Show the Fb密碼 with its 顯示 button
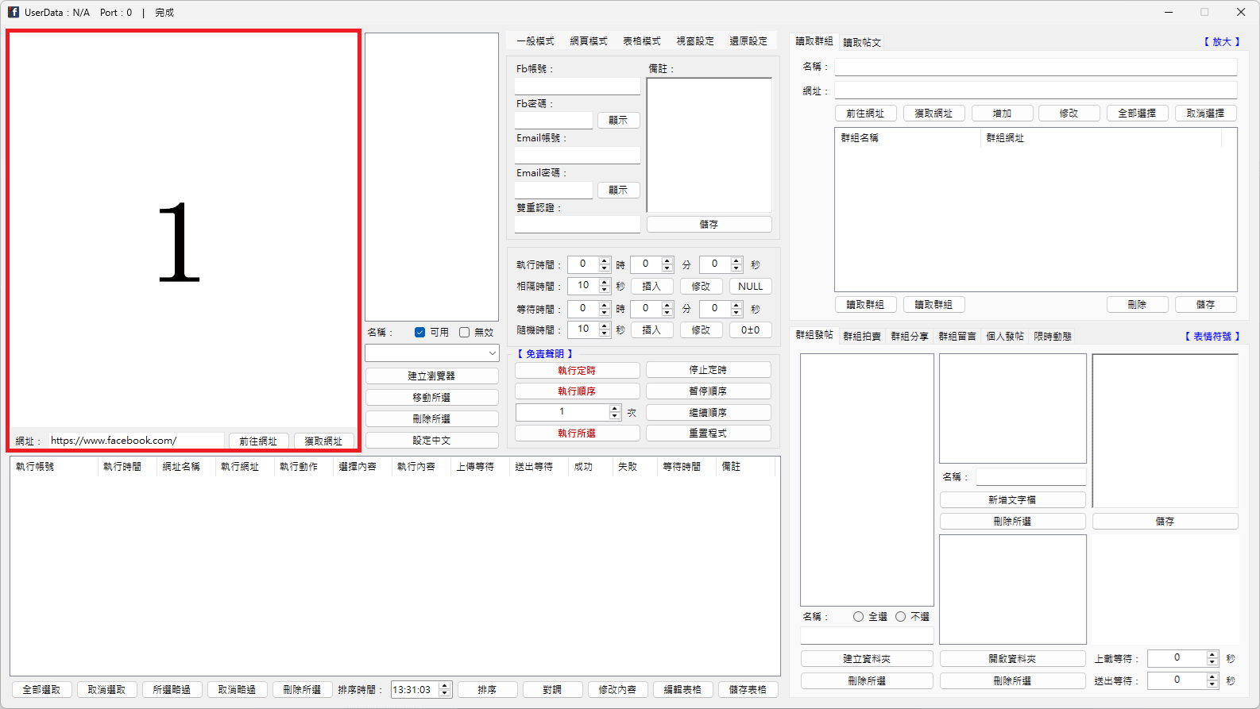This screenshot has width=1260, height=709. click(x=619, y=121)
